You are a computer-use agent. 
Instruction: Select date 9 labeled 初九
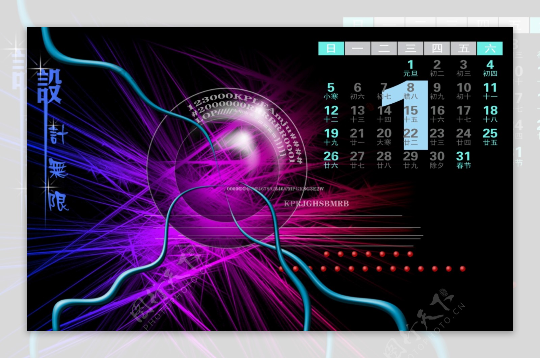[x=437, y=91]
